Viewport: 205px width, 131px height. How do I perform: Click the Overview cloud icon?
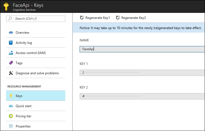(11, 33)
